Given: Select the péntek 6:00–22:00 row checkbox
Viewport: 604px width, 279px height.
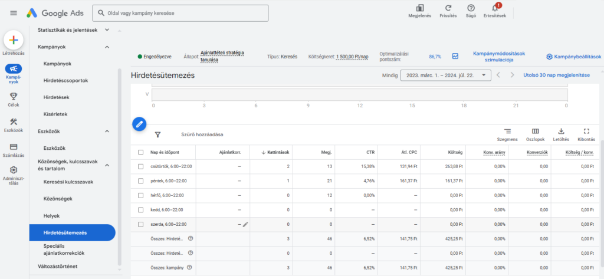Looking at the screenshot, I should 140,180.
